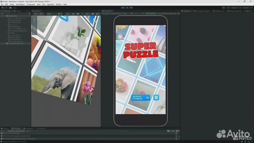Select the DontDestroyOnLoad scene row
The height and width of the screenshot is (143, 254).
point(15,43)
